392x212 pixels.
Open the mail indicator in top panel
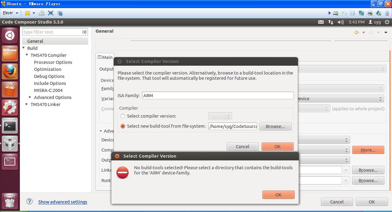click(321, 22)
